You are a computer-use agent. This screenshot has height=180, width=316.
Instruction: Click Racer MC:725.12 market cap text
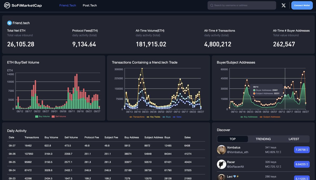(x=273, y=167)
